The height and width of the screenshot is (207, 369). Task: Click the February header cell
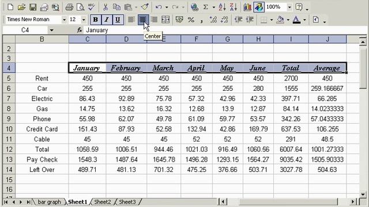tap(126, 68)
